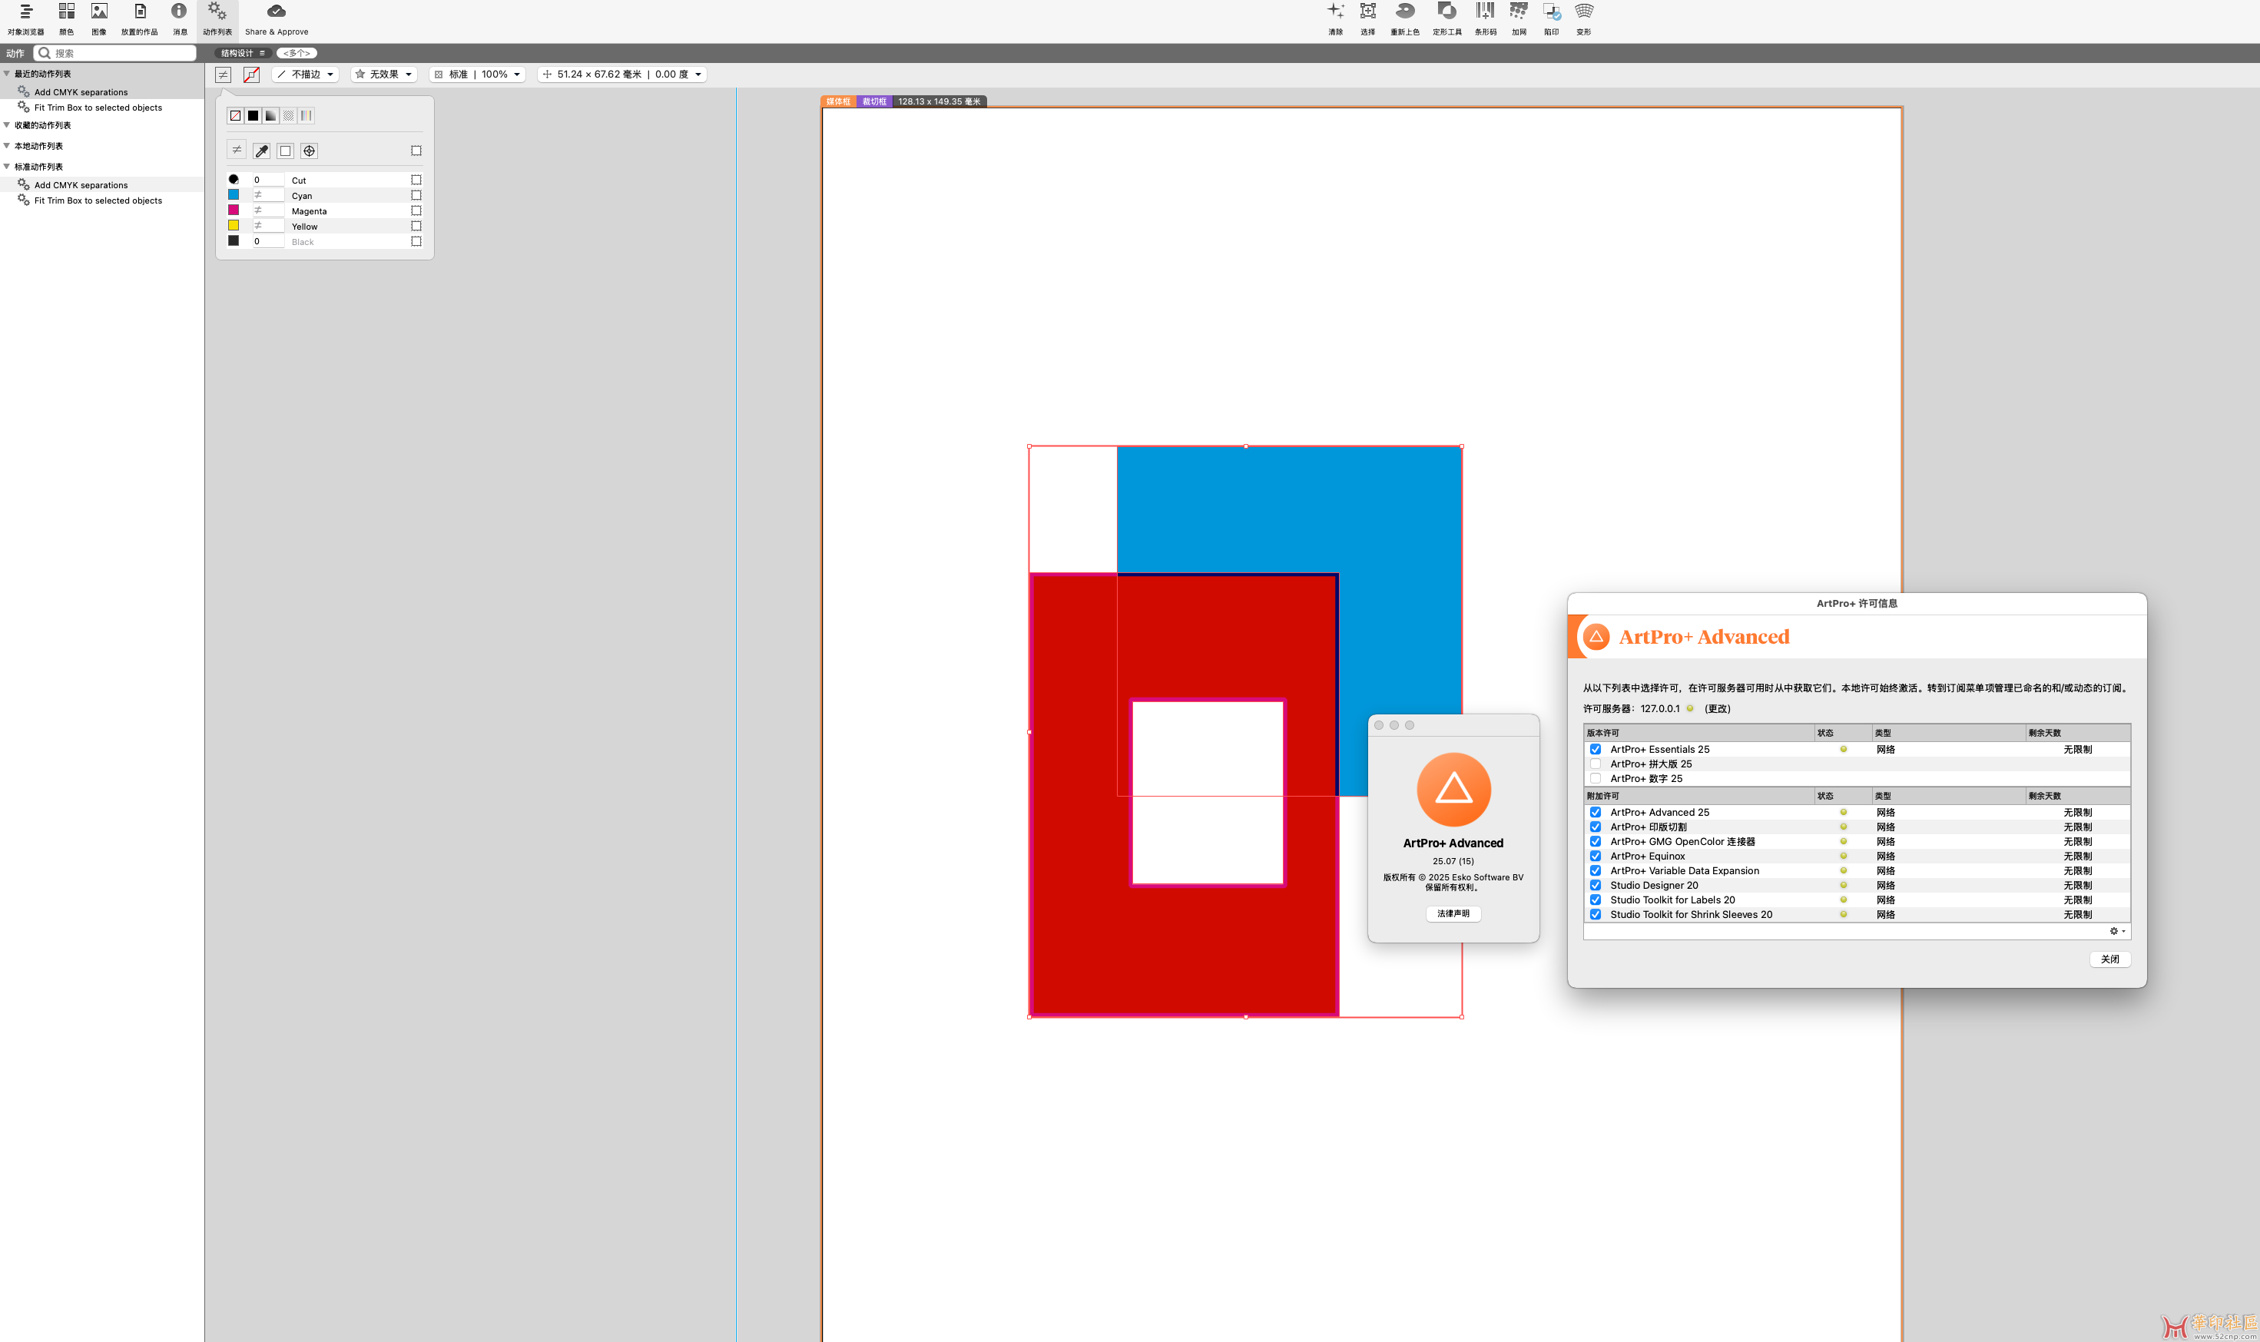
Task: Open the 标准 | 100% blend mode dropdown
Action: 478,75
